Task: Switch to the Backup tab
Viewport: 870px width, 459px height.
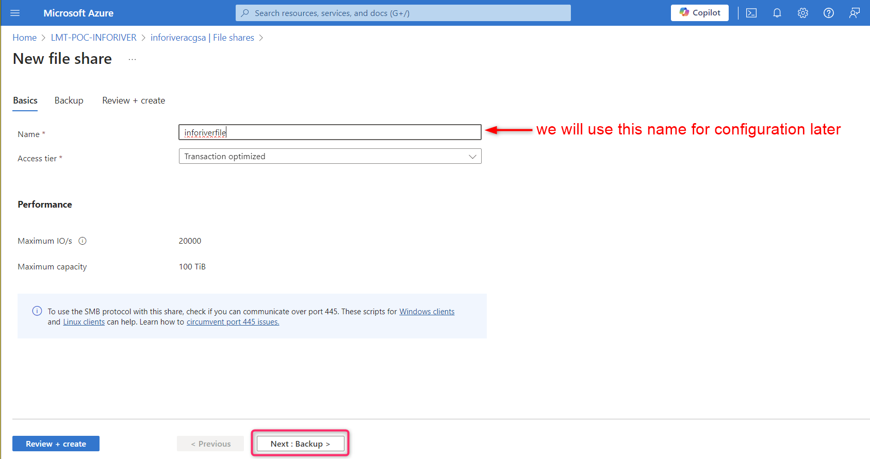Action: [x=69, y=100]
